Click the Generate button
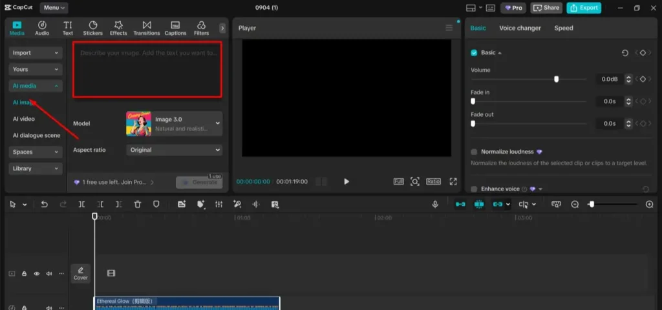662x310 pixels. (199, 182)
